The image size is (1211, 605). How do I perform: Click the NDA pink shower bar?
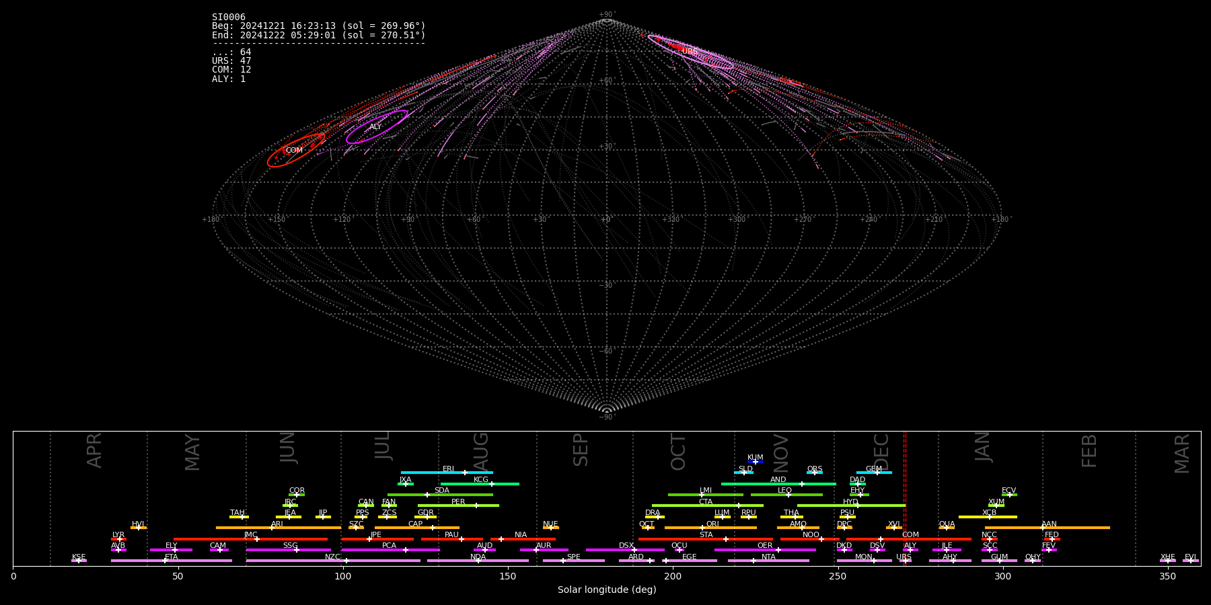(x=478, y=561)
